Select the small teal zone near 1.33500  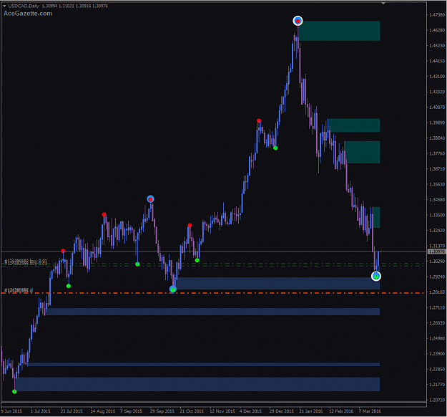coord(376,217)
